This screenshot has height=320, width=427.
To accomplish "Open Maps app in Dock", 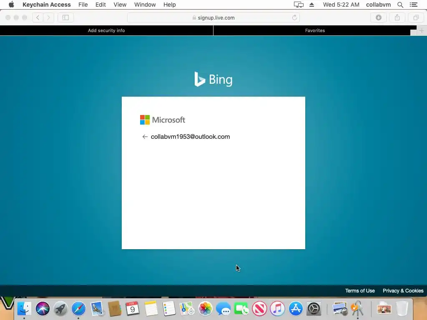I will pyautogui.click(x=187, y=309).
